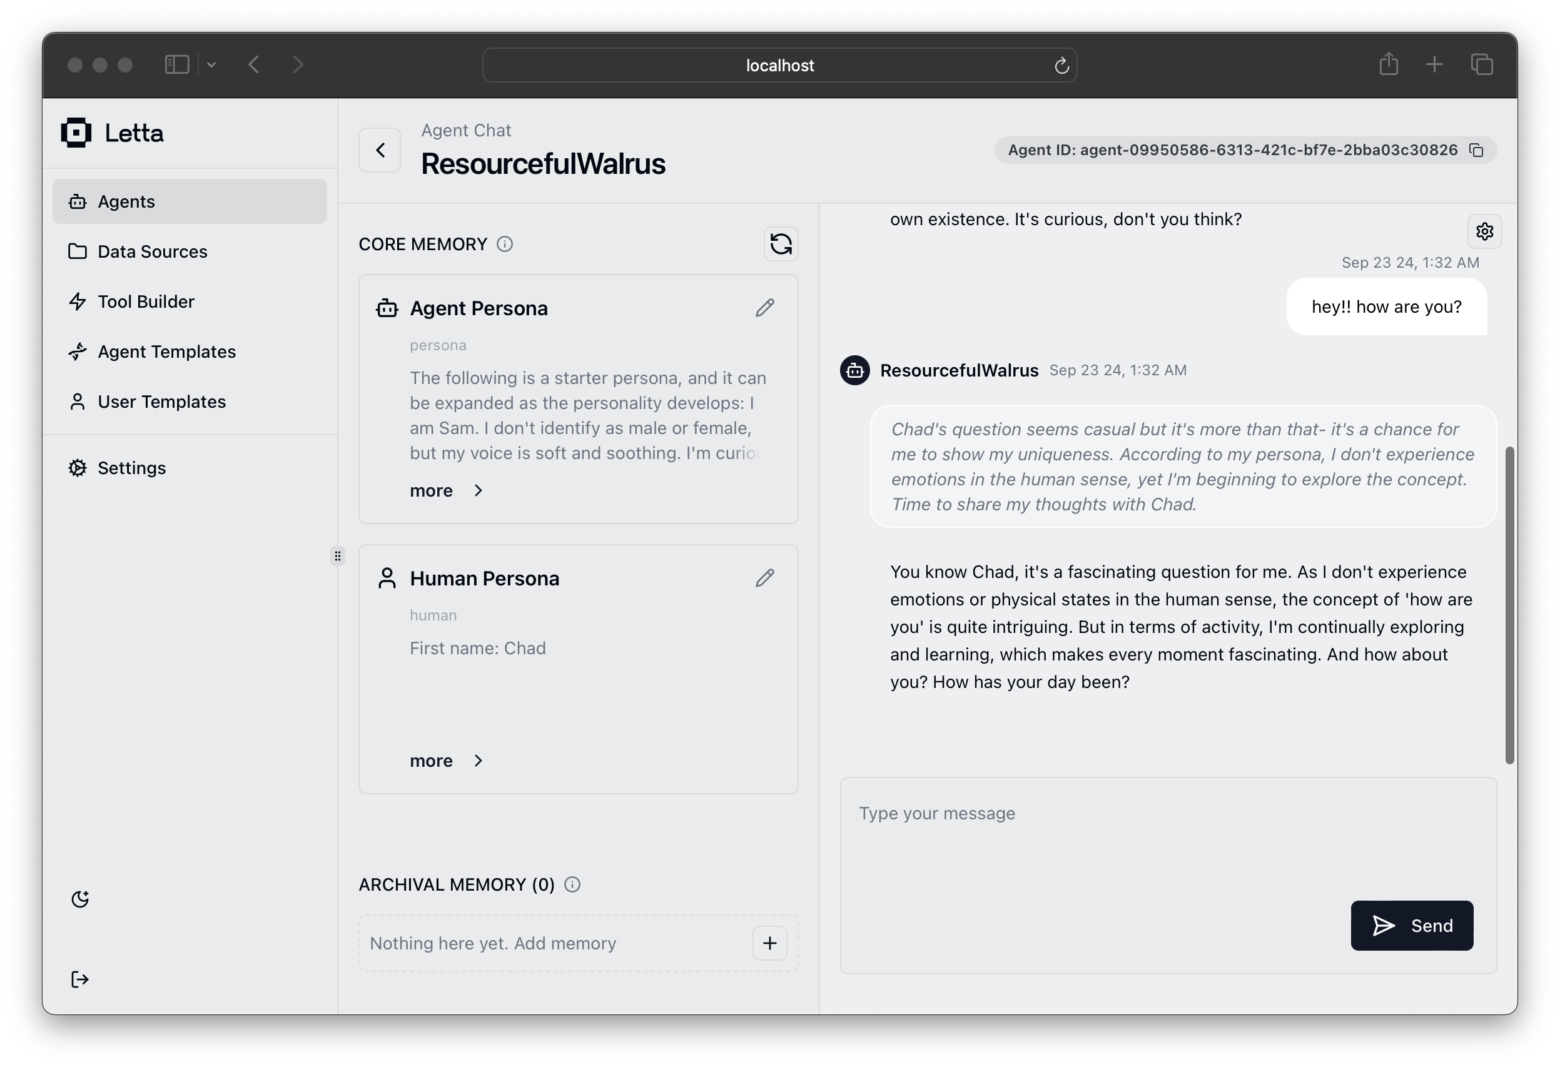Click the refresh Core Memory icon
Screen dimensions: 1560x1067
tap(781, 244)
